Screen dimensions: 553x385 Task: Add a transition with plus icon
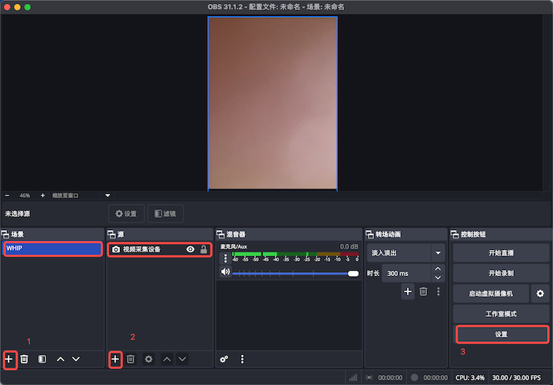408,291
